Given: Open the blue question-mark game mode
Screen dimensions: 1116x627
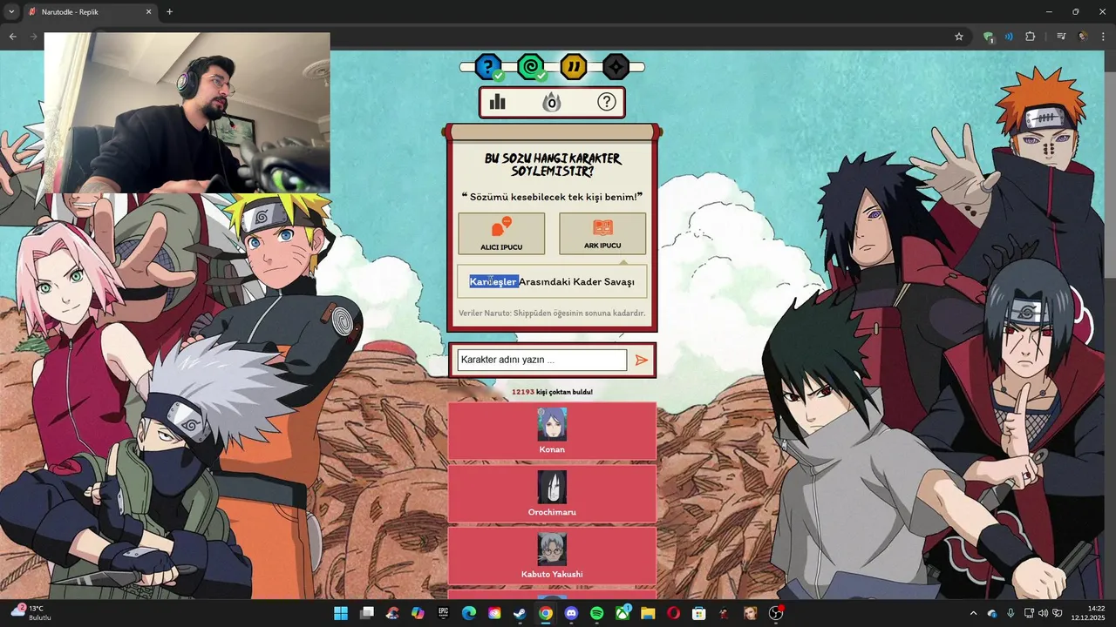Looking at the screenshot, I should pyautogui.click(x=489, y=66).
